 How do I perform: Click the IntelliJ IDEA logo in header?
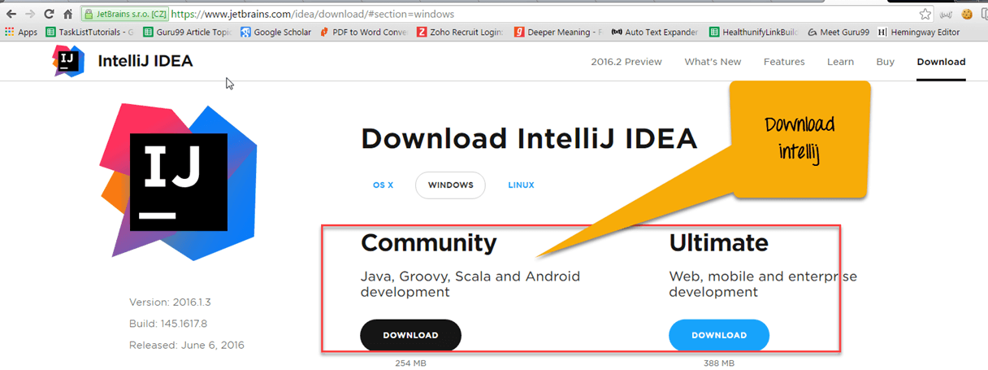68,62
